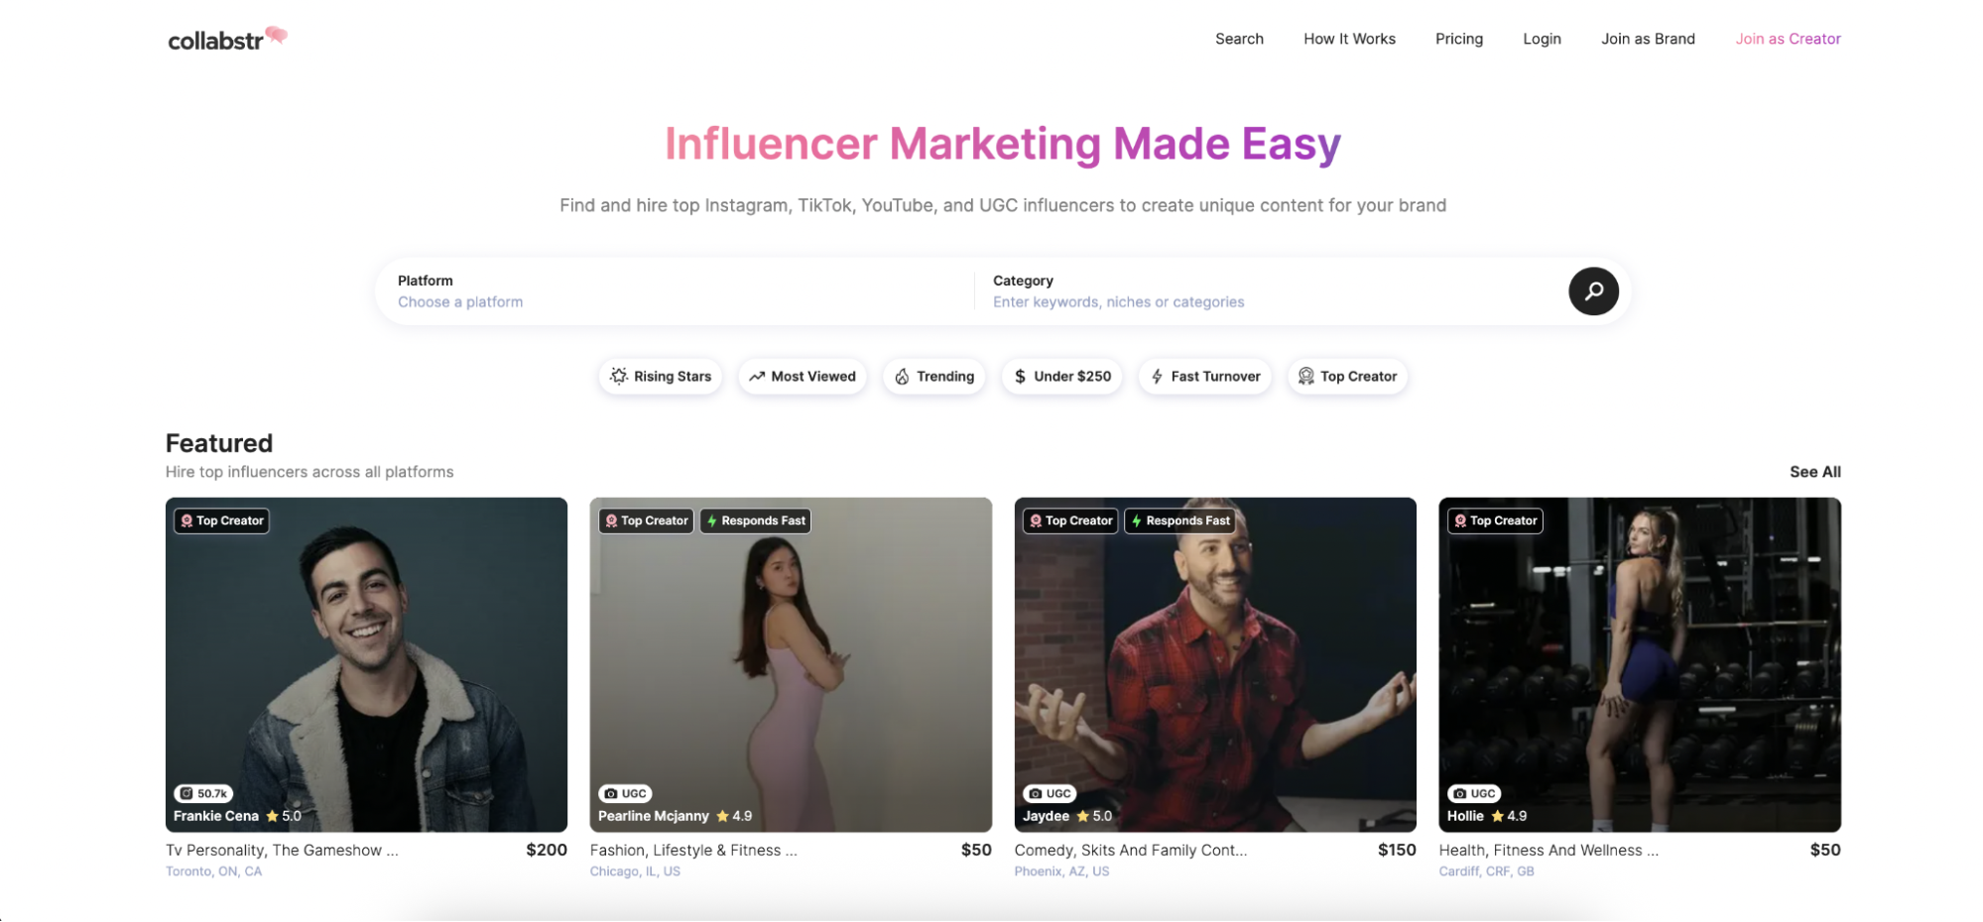The image size is (1983, 922).
Task: Click the pink Join as Creator link
Action: [1788, 39]
